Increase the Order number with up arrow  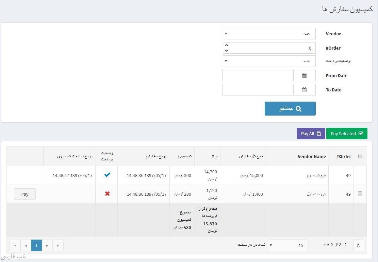227,45
